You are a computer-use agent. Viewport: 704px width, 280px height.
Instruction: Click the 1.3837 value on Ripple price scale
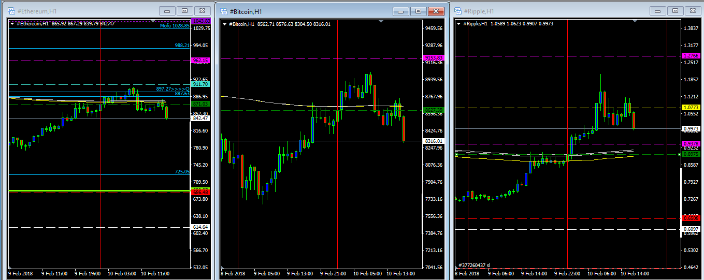[x=691, y=28]
